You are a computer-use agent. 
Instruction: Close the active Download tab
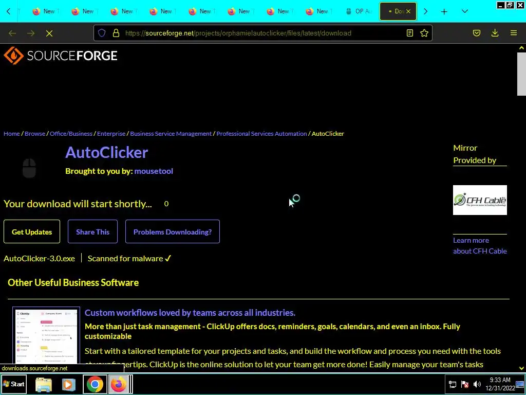coord(408,11)
